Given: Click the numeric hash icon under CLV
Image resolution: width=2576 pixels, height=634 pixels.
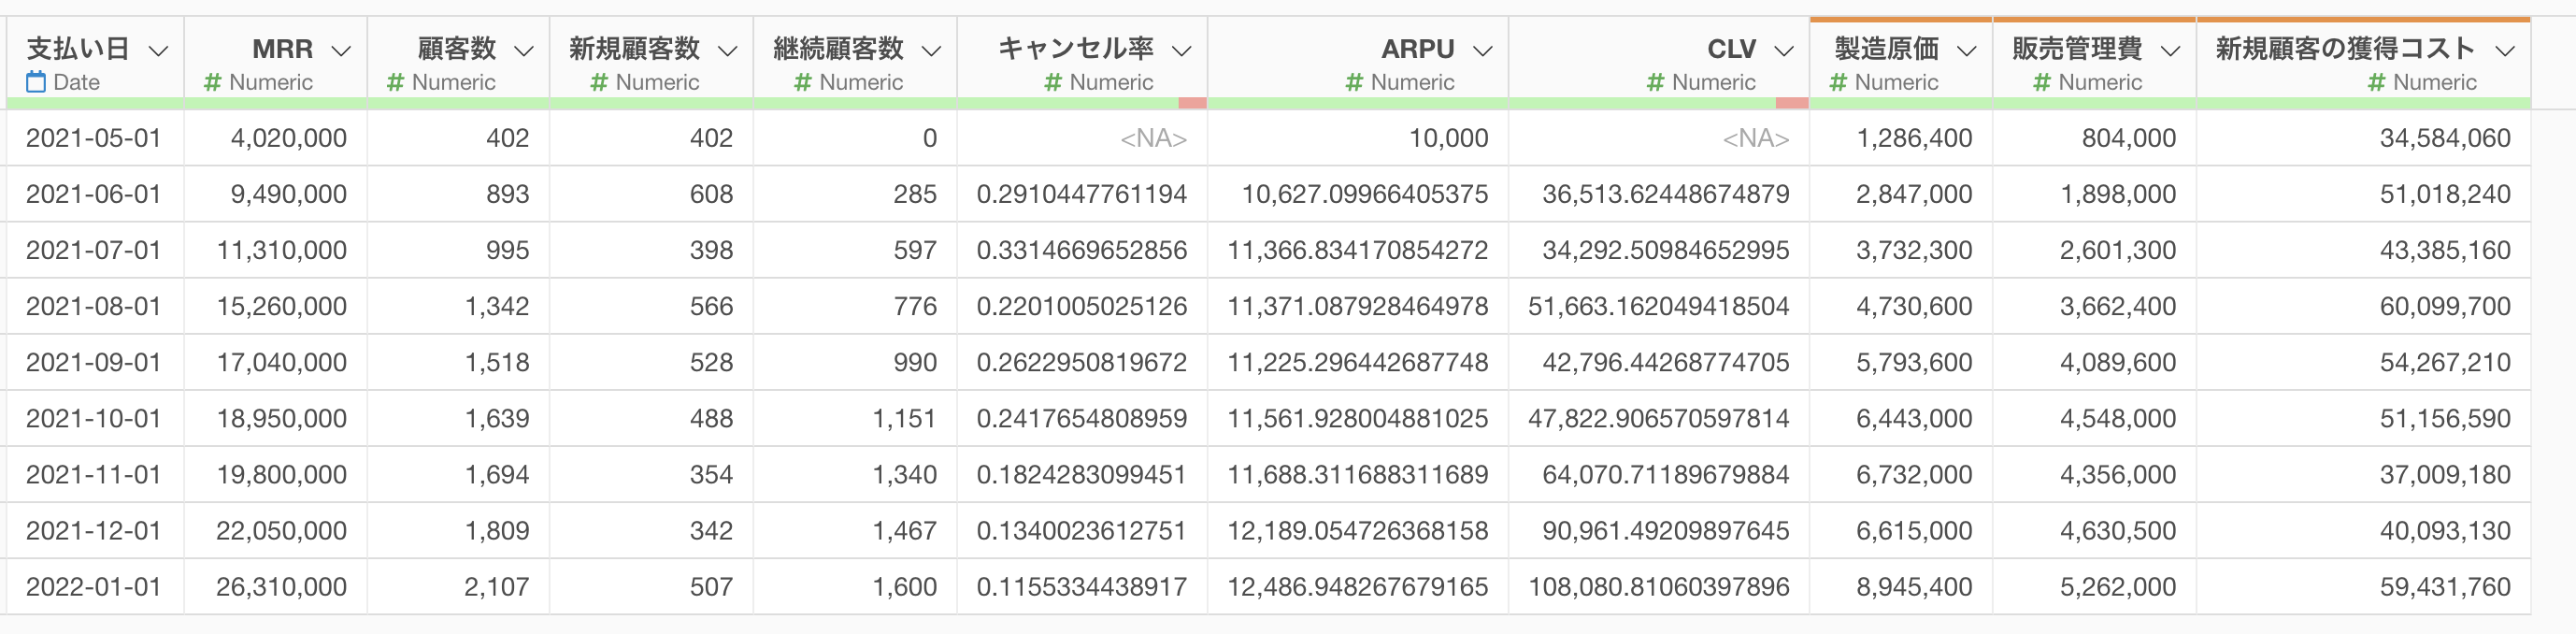Looking at the screenshot, I should click(x=1655, y=83).
